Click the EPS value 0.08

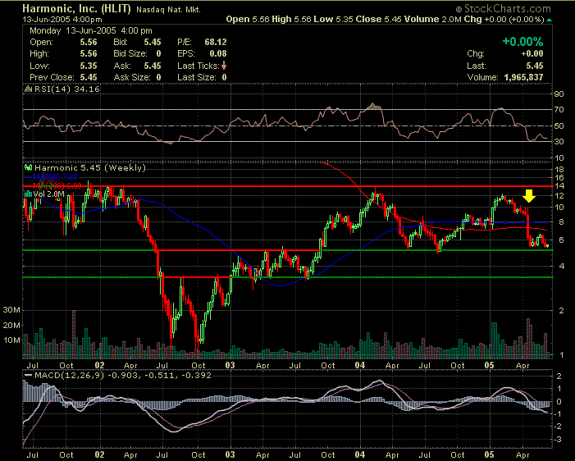(x=218, y=54)
